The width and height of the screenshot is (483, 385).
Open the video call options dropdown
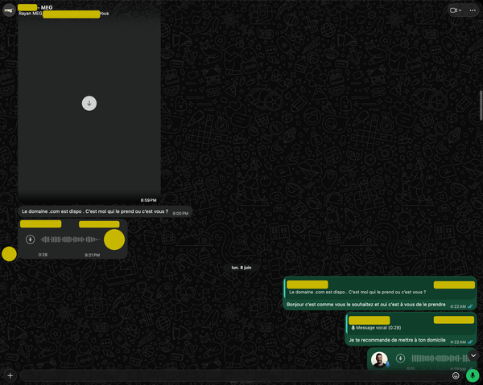click(x=456, y=10)
